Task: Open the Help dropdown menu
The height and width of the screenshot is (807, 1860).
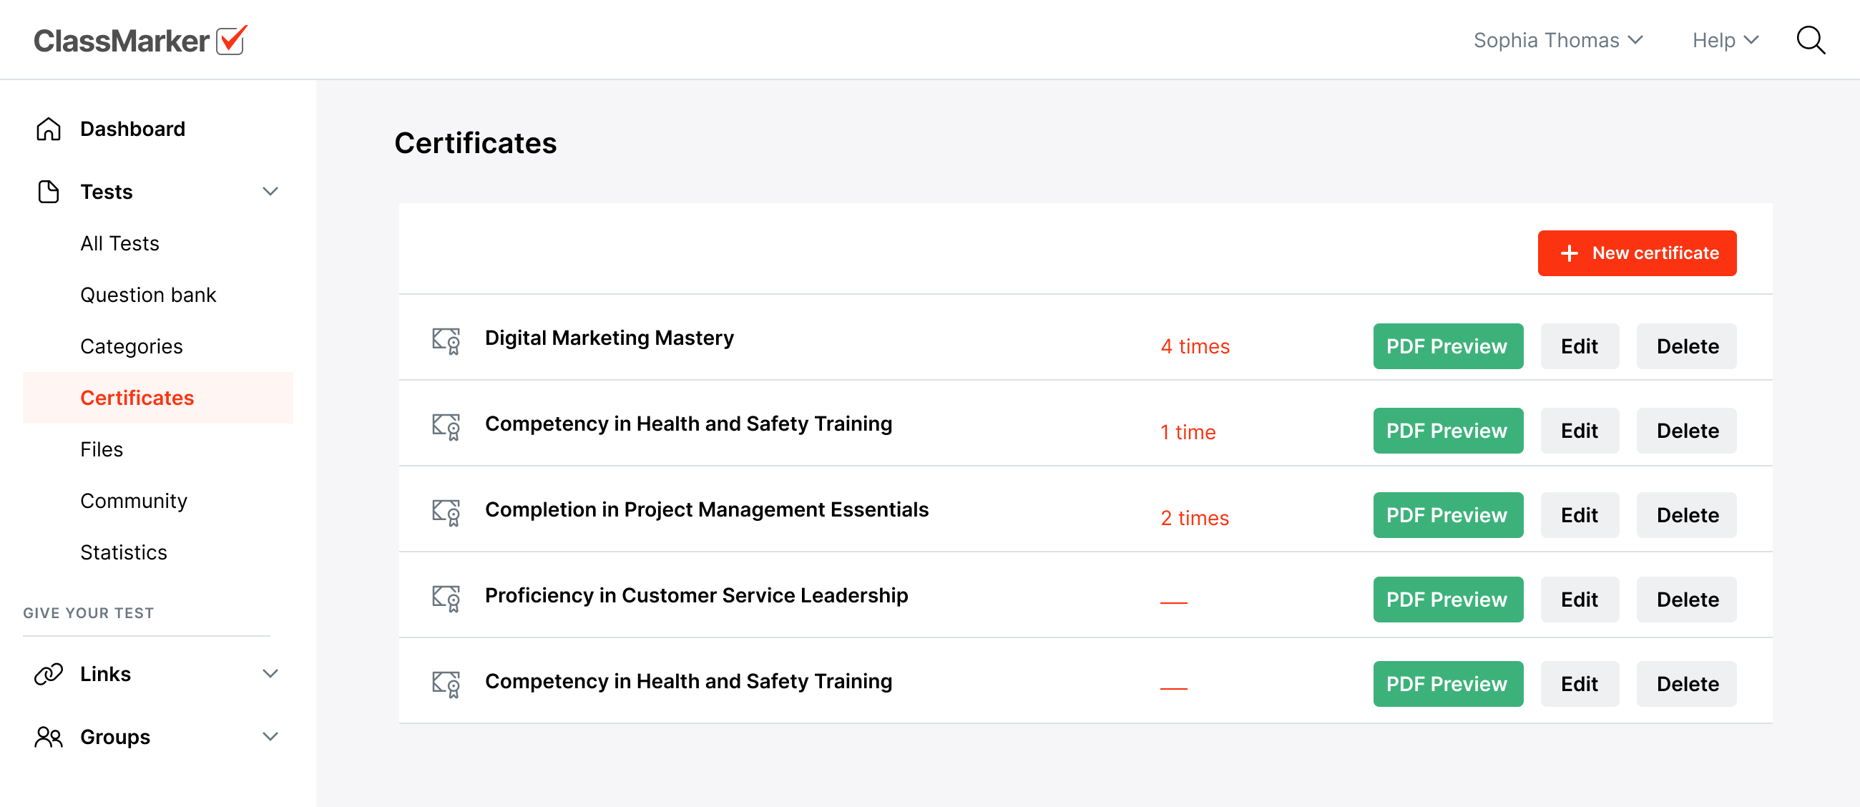Action: click(1724, 41)
